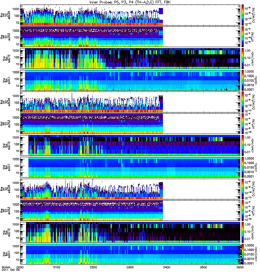Click the '100' tick of thd fbk scm1 panel

[17, 166]
